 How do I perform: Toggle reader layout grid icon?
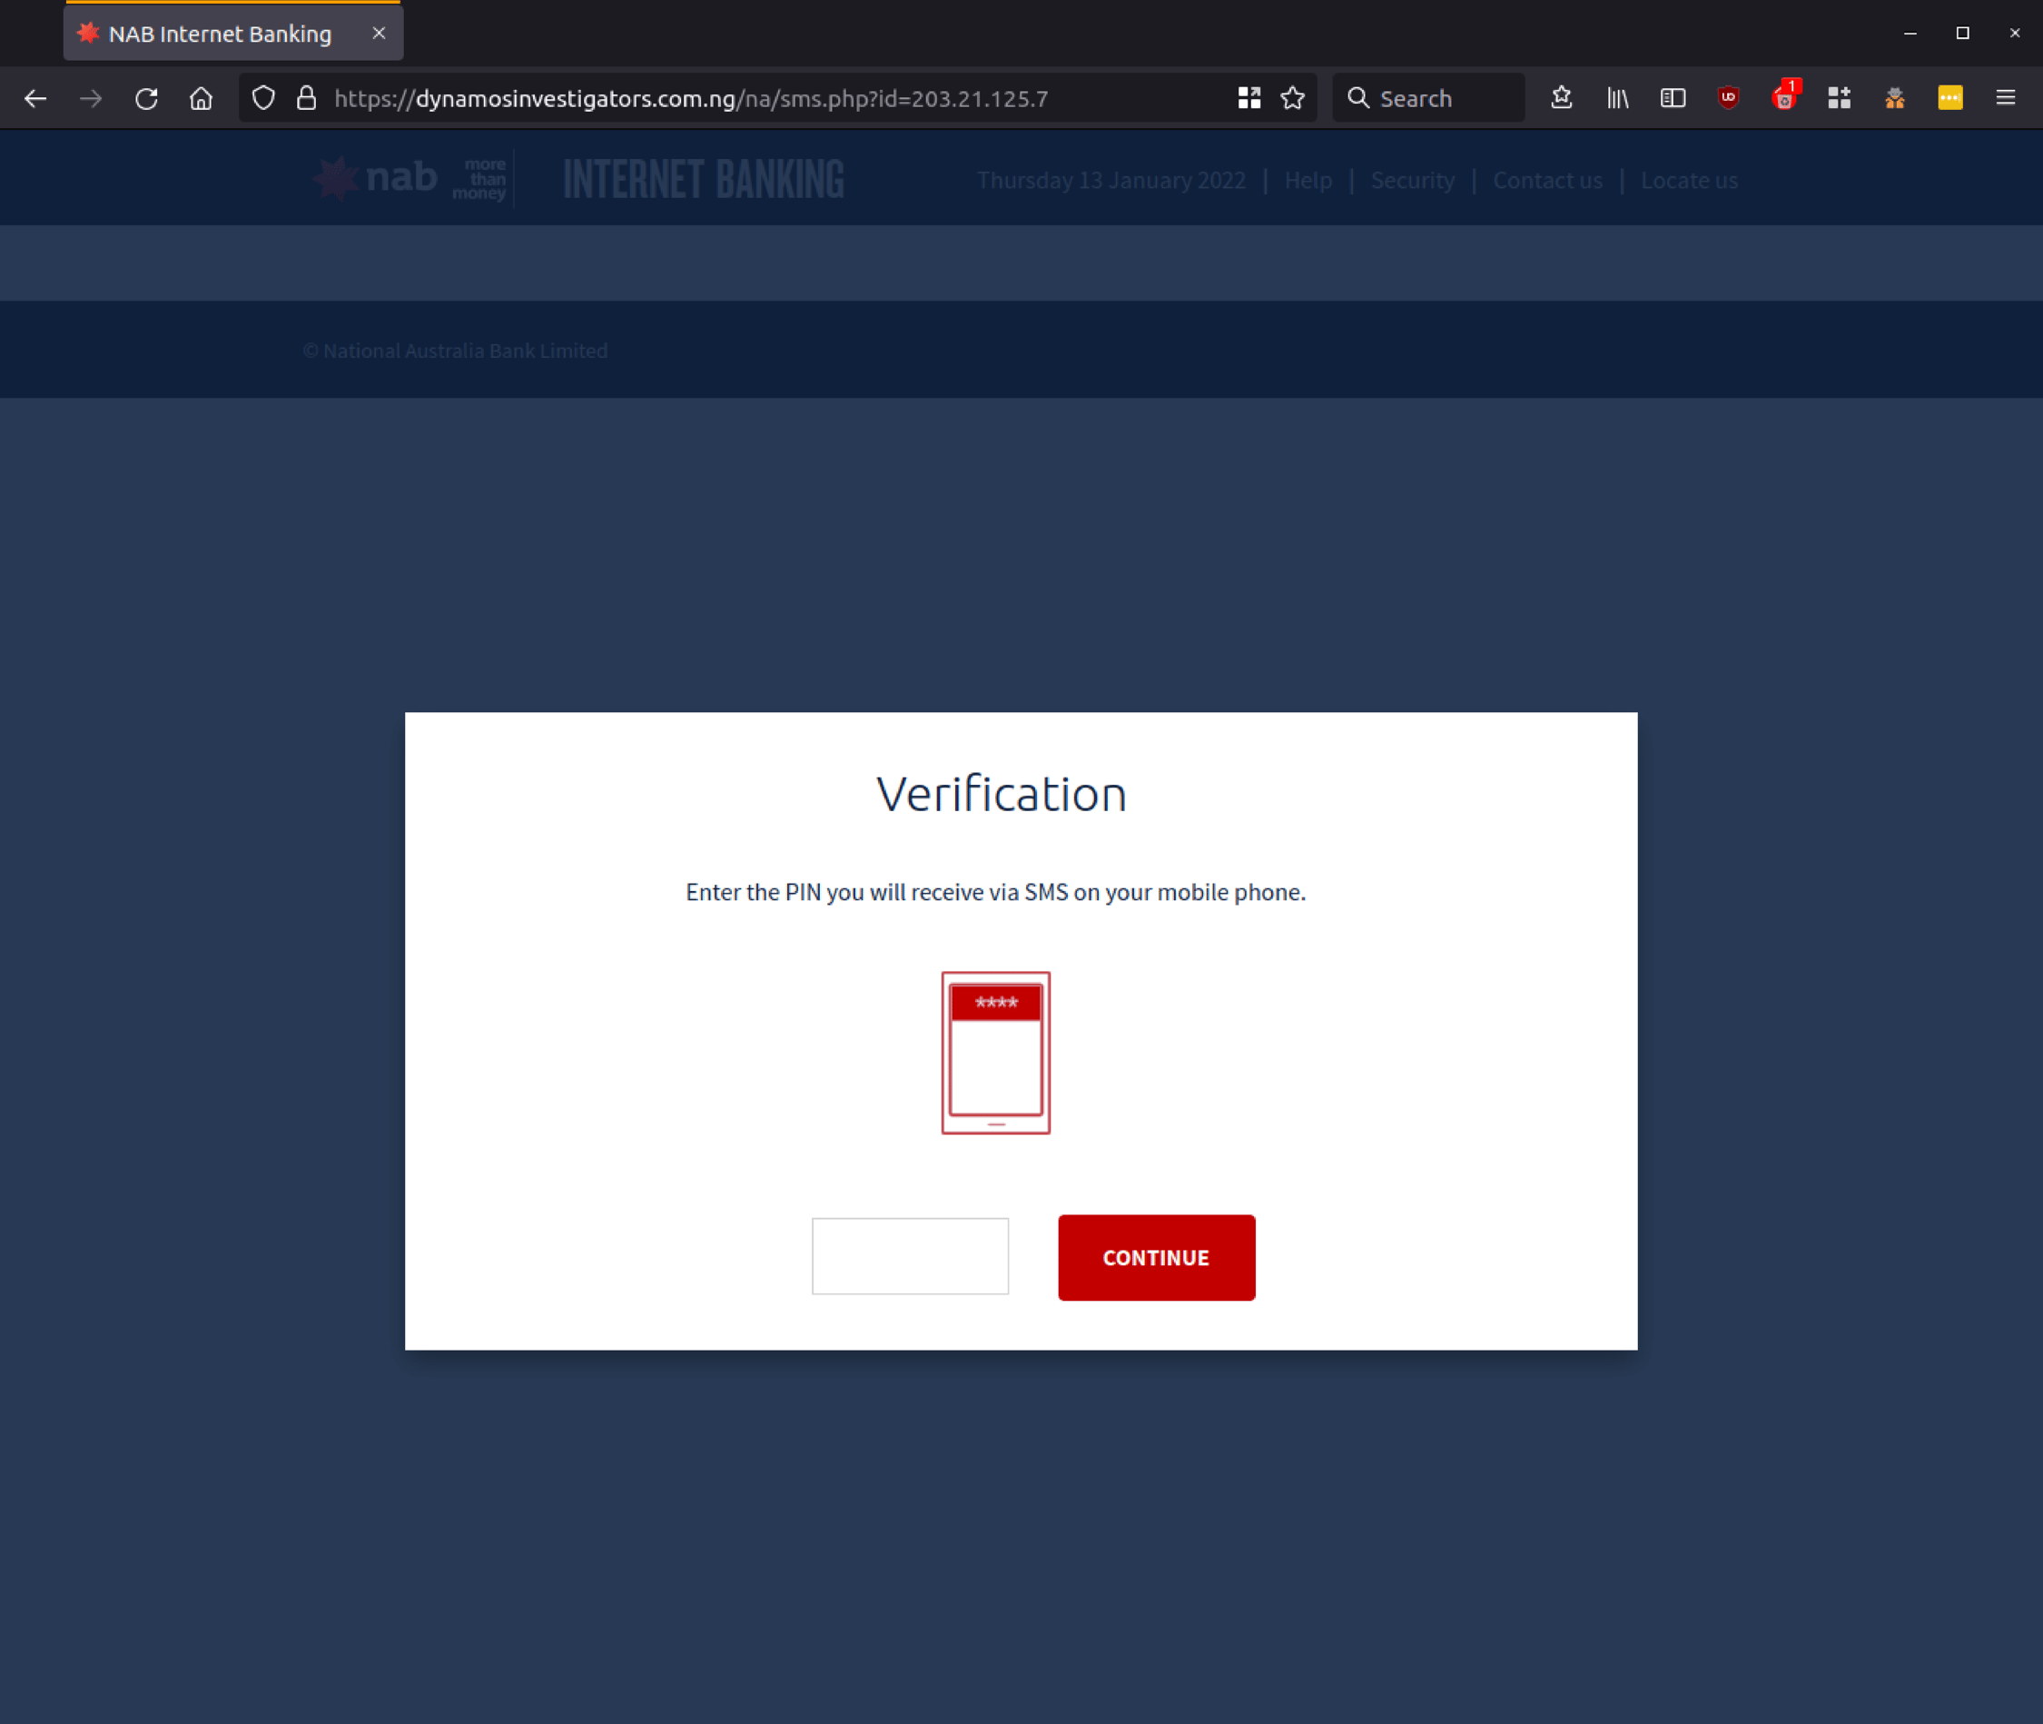tap(1248, 98)
